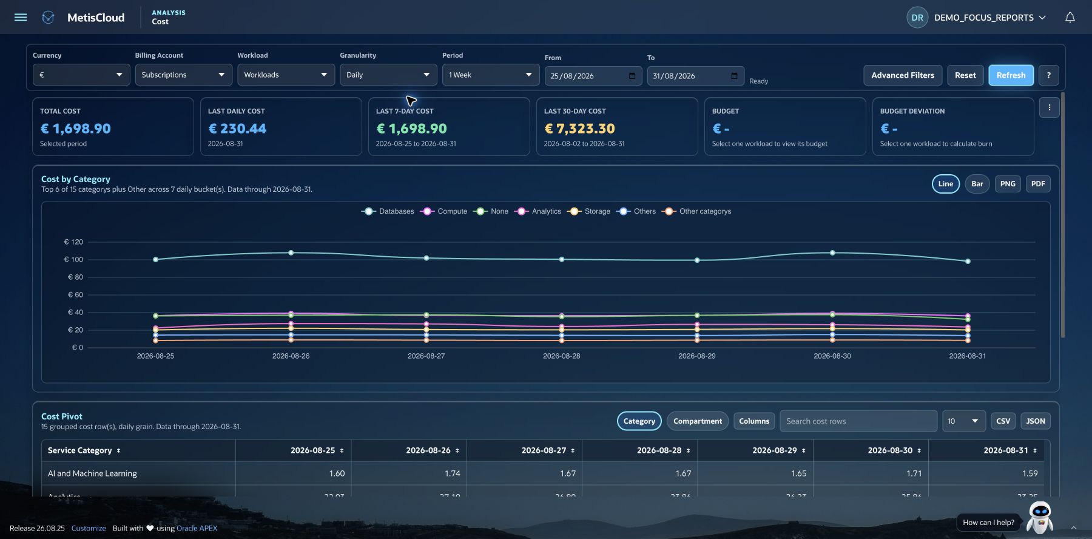Export chart as PDF
The image size is (1092, 539).
1038,184
